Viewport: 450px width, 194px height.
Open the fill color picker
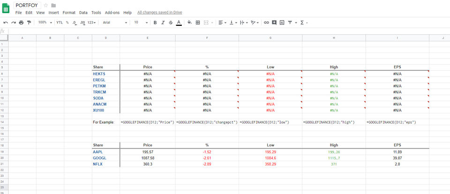[x=189, y=22]
